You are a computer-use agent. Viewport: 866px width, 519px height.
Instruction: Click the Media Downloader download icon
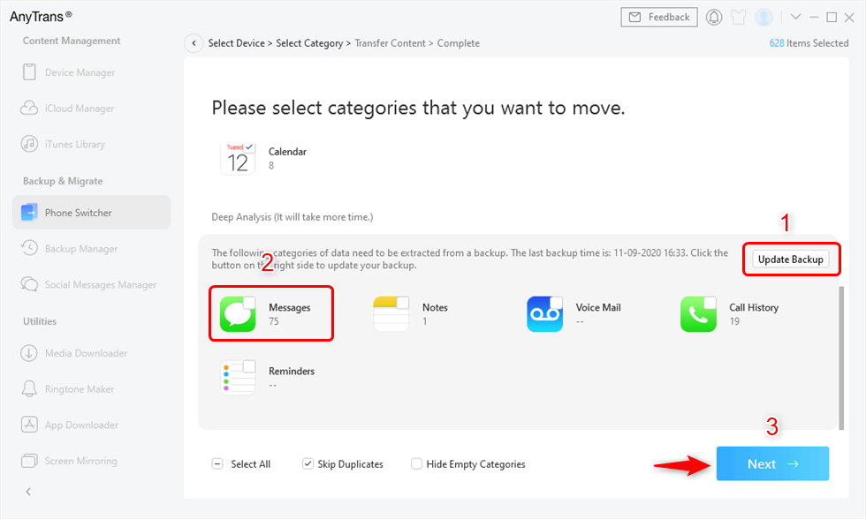coord(29,353)
